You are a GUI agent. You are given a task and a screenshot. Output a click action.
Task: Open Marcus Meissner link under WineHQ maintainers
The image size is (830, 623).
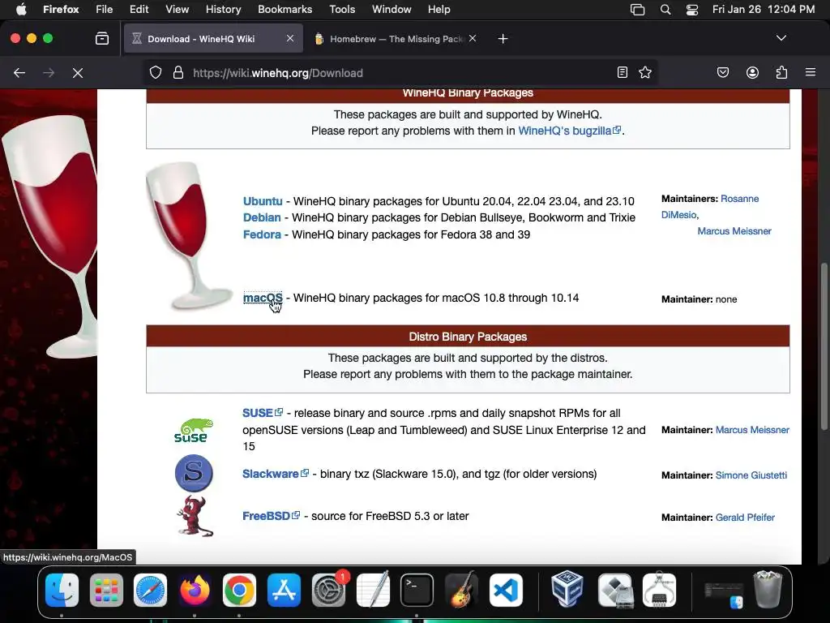pos(734,231)
